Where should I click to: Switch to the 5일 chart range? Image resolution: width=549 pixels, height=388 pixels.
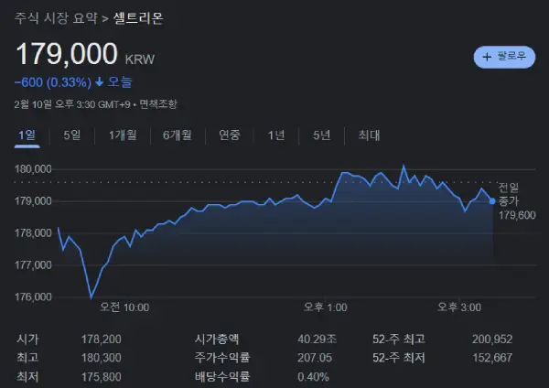(x=72, y=135)
